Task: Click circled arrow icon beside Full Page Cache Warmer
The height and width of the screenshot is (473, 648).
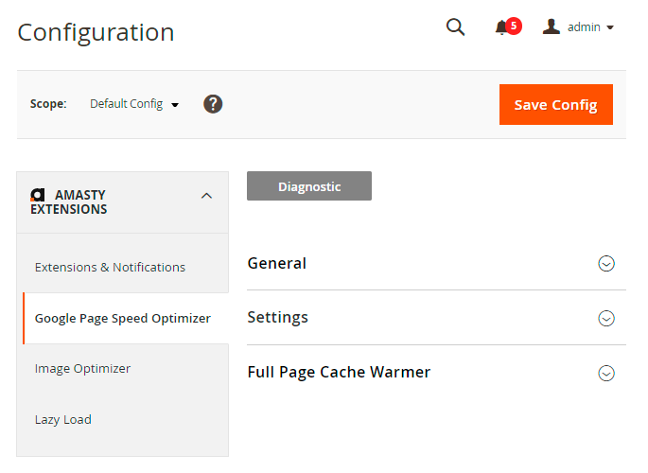Action: click(606, 373)
